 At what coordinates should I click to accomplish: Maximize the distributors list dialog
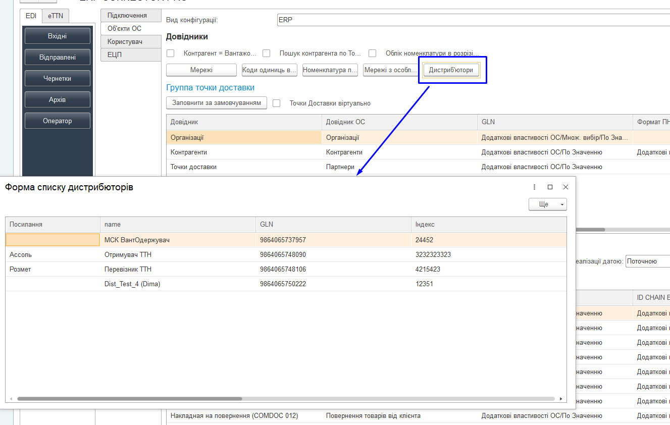tap(550, 187)
